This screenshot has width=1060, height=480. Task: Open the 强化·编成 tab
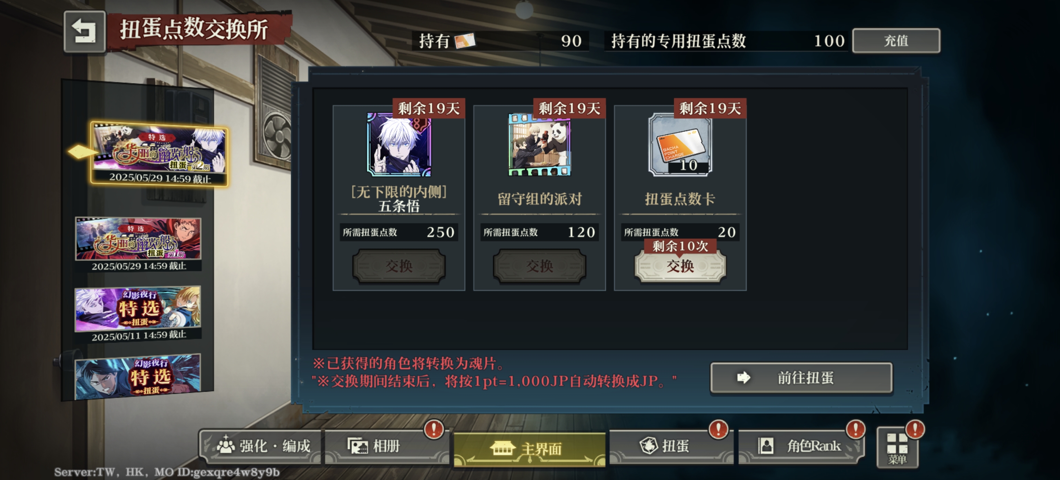coord(262,446)
